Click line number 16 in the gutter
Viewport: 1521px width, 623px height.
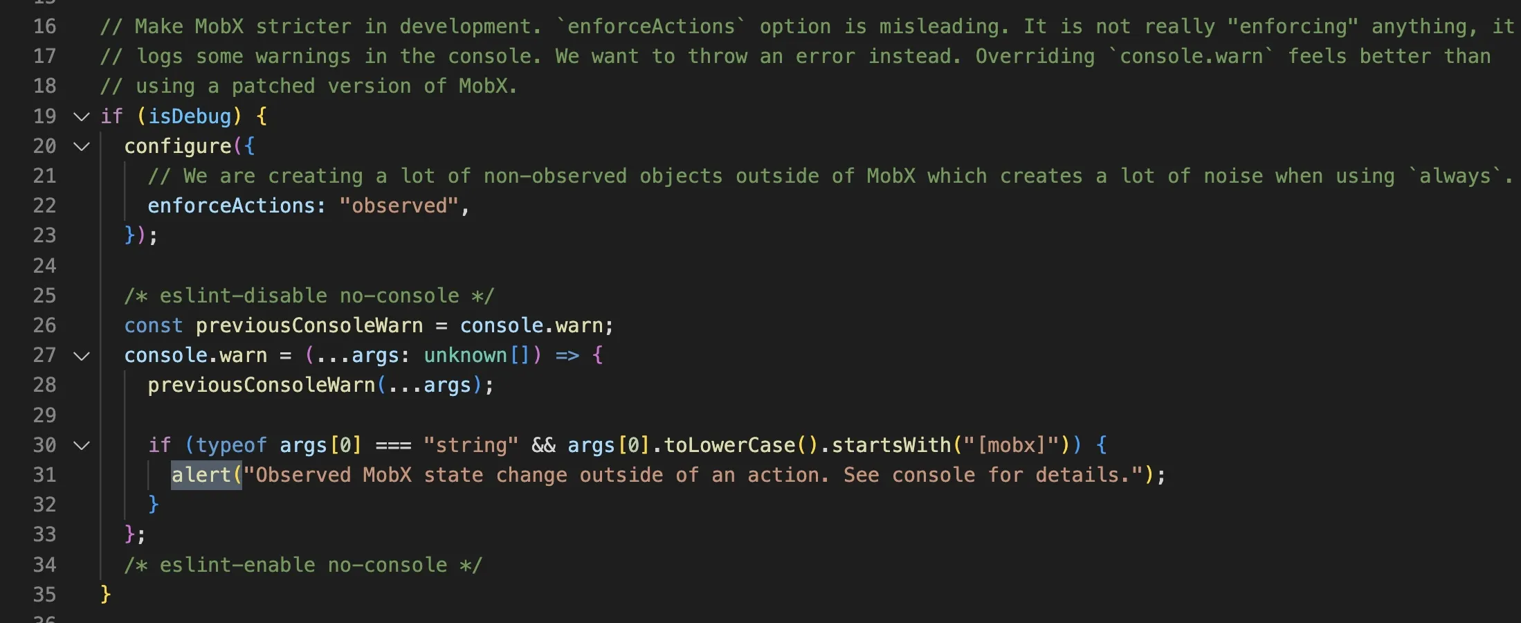[45, 26]
